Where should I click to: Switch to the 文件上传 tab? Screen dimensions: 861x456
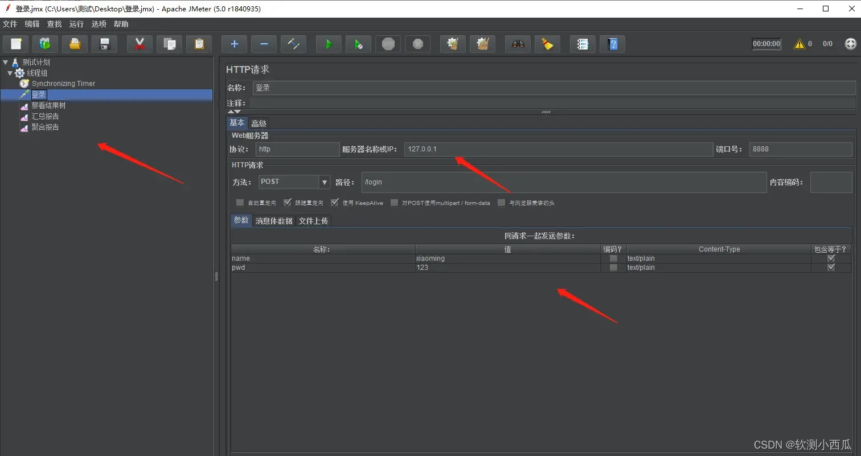pyautogui.click(x=313, y=221)
